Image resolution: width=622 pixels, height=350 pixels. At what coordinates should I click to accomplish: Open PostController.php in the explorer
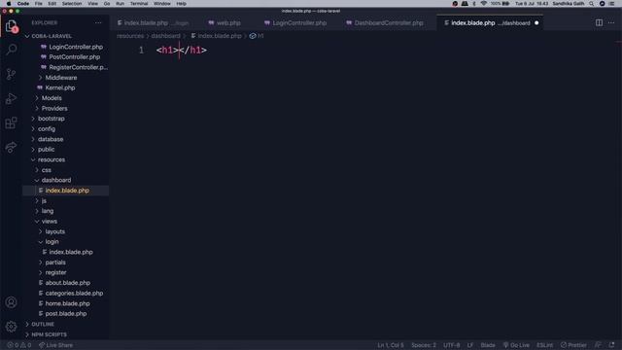(x=75, y=57)
